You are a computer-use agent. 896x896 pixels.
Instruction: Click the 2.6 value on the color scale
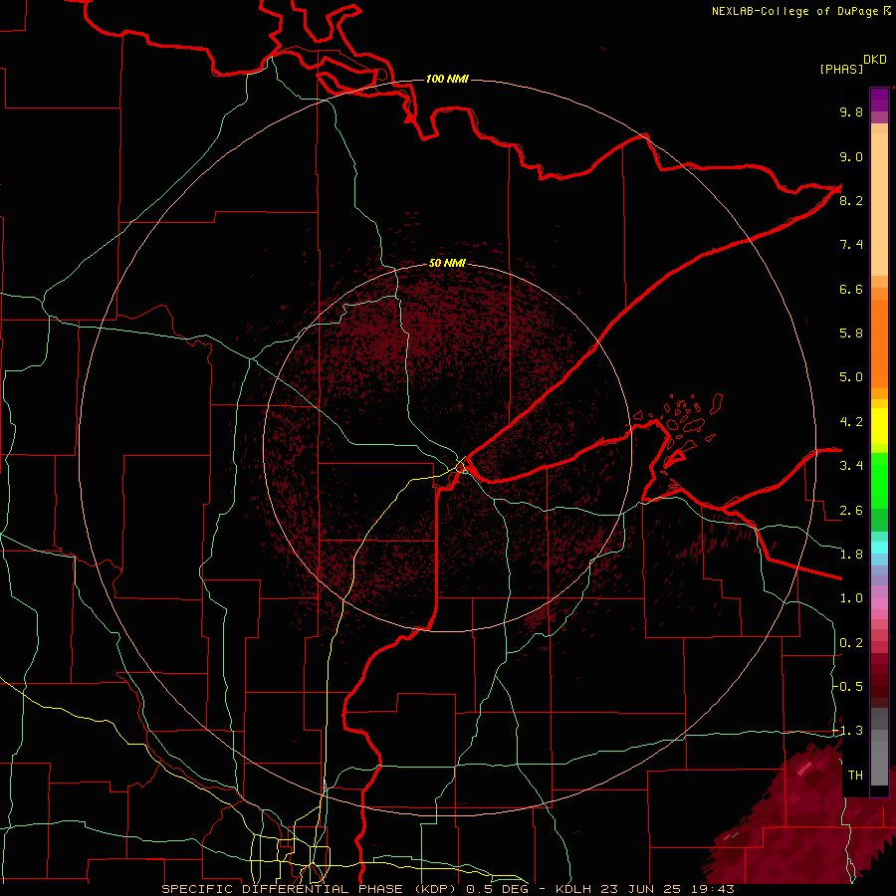(851, 510)
